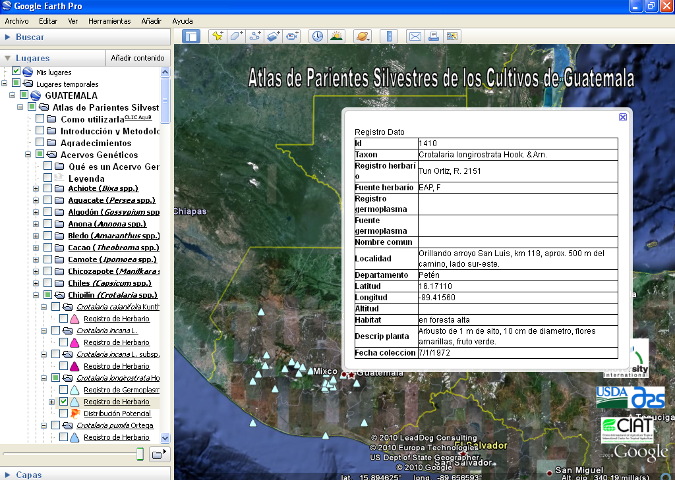The height and width of the screenshot is (480, 675).
Task: Record a tour with the camera icon
Action: click(x=292, y=36)
